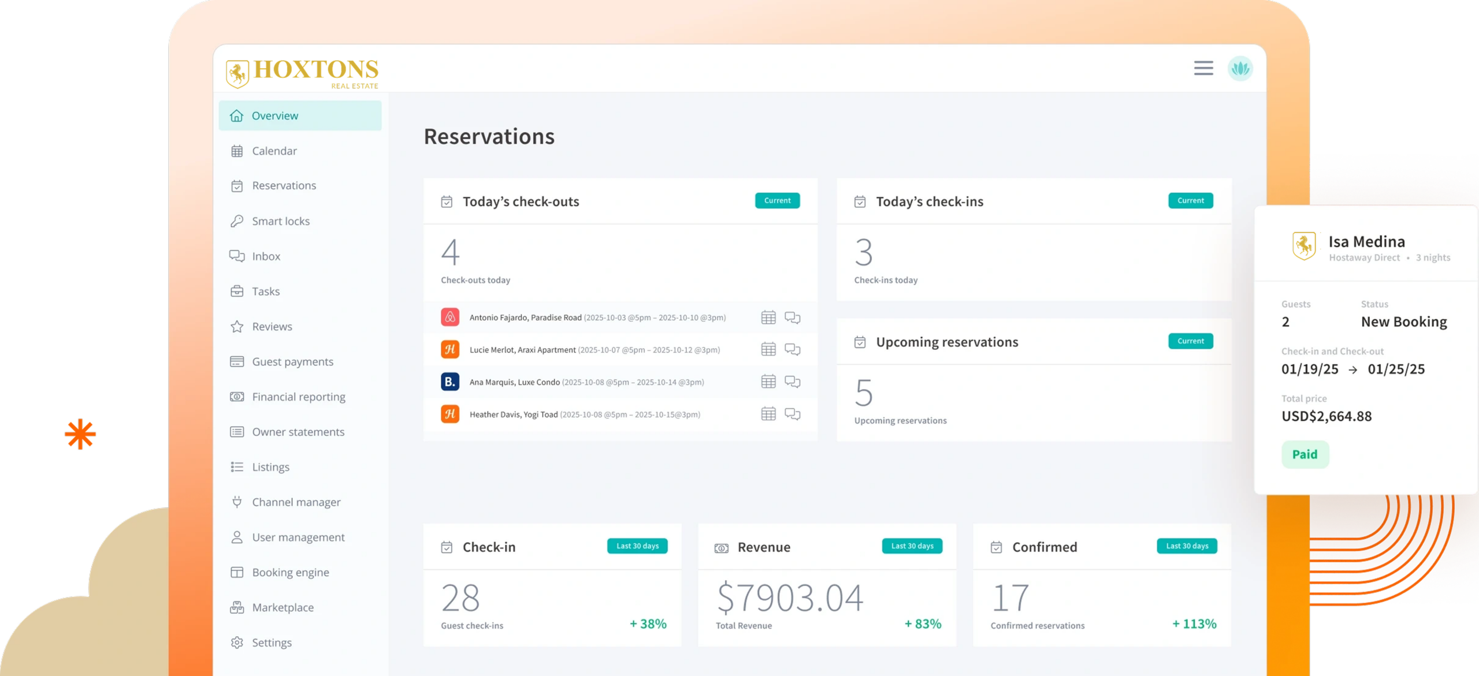Screen dimensions: 1479x676
Task: Go to Smart locks page
Action: [x=281, y=221]
